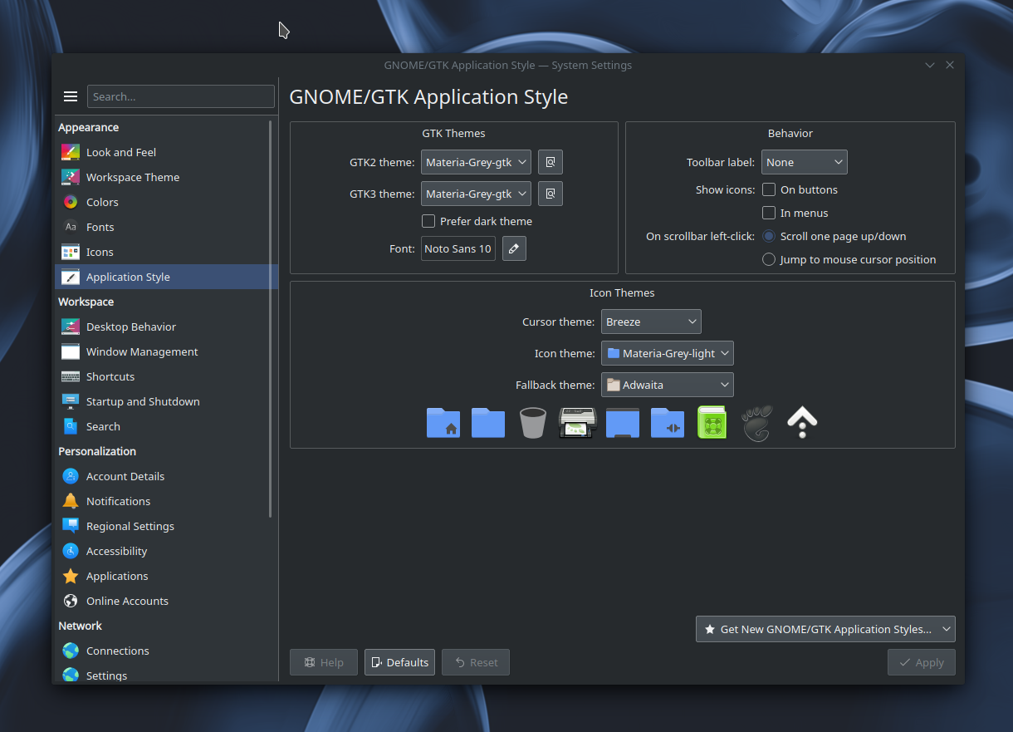Click the Noto Sans 10 font field

[458, 248]
